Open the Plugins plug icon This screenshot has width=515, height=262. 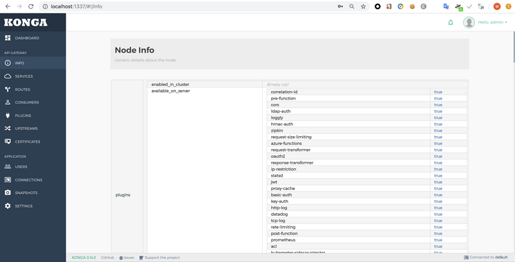click(x=8, y=116)
